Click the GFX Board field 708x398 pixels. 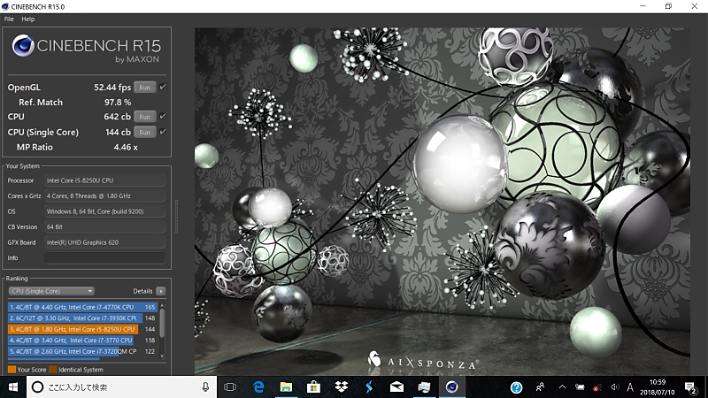coord(104,242)
